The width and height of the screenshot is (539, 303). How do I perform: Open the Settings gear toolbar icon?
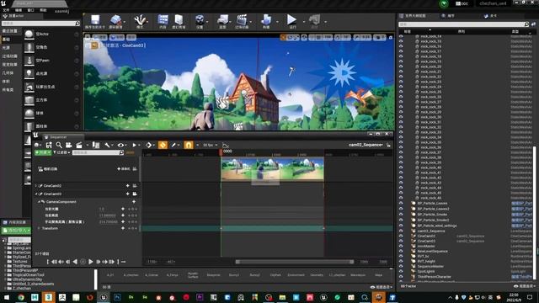[200, 20]
